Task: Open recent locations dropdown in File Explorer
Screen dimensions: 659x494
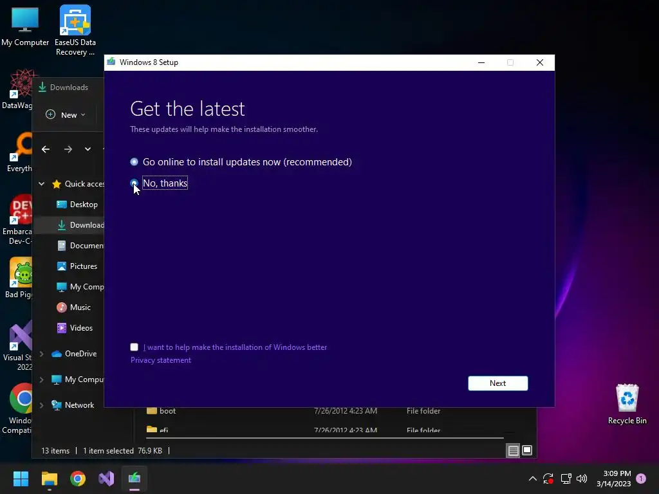Action: tap(88, 149)
